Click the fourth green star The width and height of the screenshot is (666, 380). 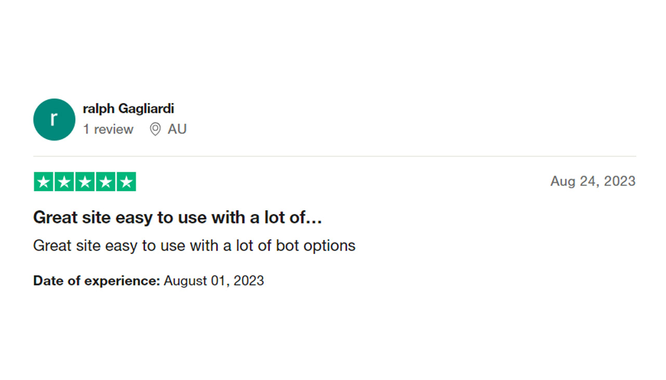point(106,182)
